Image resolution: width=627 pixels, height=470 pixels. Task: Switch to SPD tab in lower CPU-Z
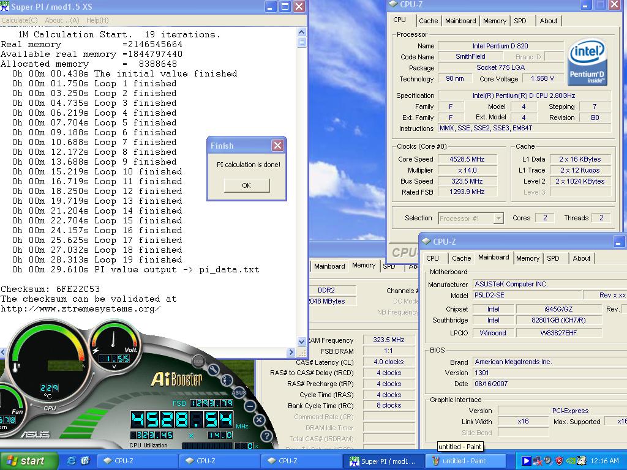coord(553,258)
